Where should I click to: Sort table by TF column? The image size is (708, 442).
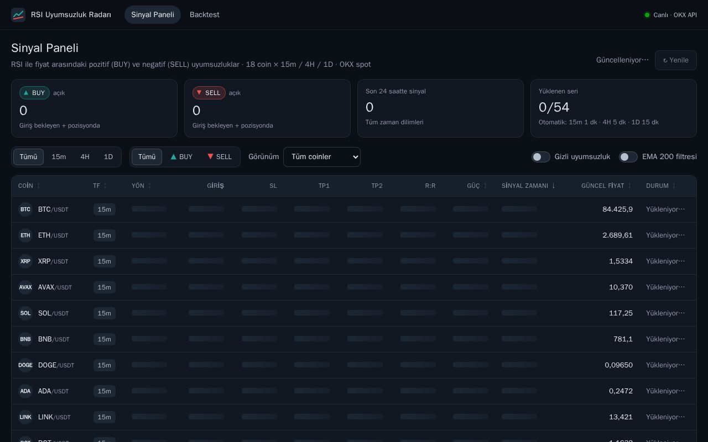click(100, 186)
